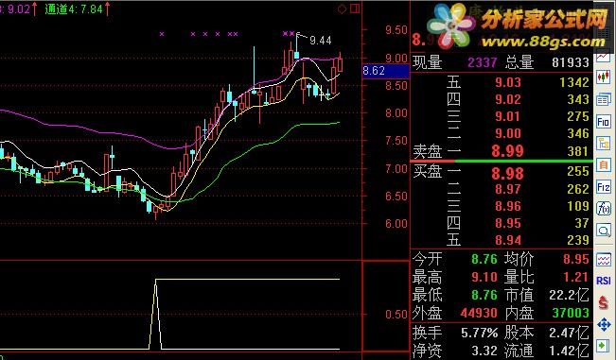This screenshot has width=616, height=360.
Task: Open the wavy multi-line indicator icon
Action: (604, 260)
